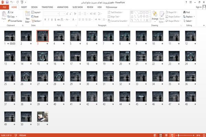The width and height of the screenshot is (206, 137).
Task: Click the 30% zoom level
Action: coord(198,135)
